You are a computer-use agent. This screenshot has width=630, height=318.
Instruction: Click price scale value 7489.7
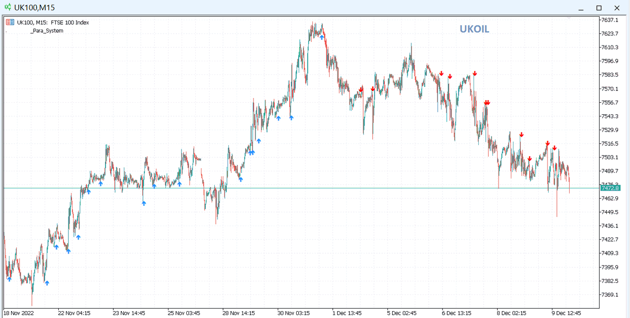pos(611,171)
